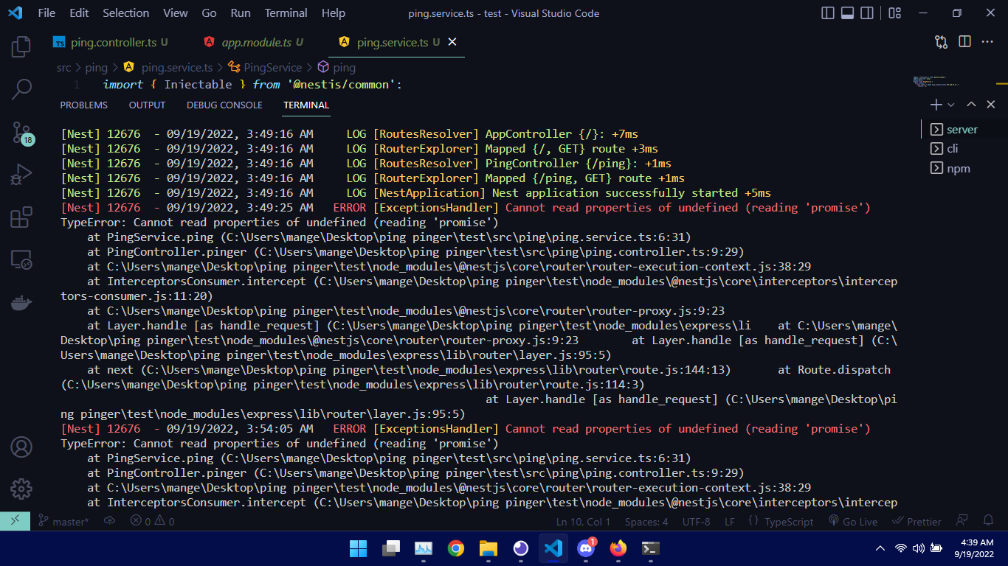Toggle the secondary side bar layout
The image size is (1008, 566).
pyautogui.click(x=867, y=13)
